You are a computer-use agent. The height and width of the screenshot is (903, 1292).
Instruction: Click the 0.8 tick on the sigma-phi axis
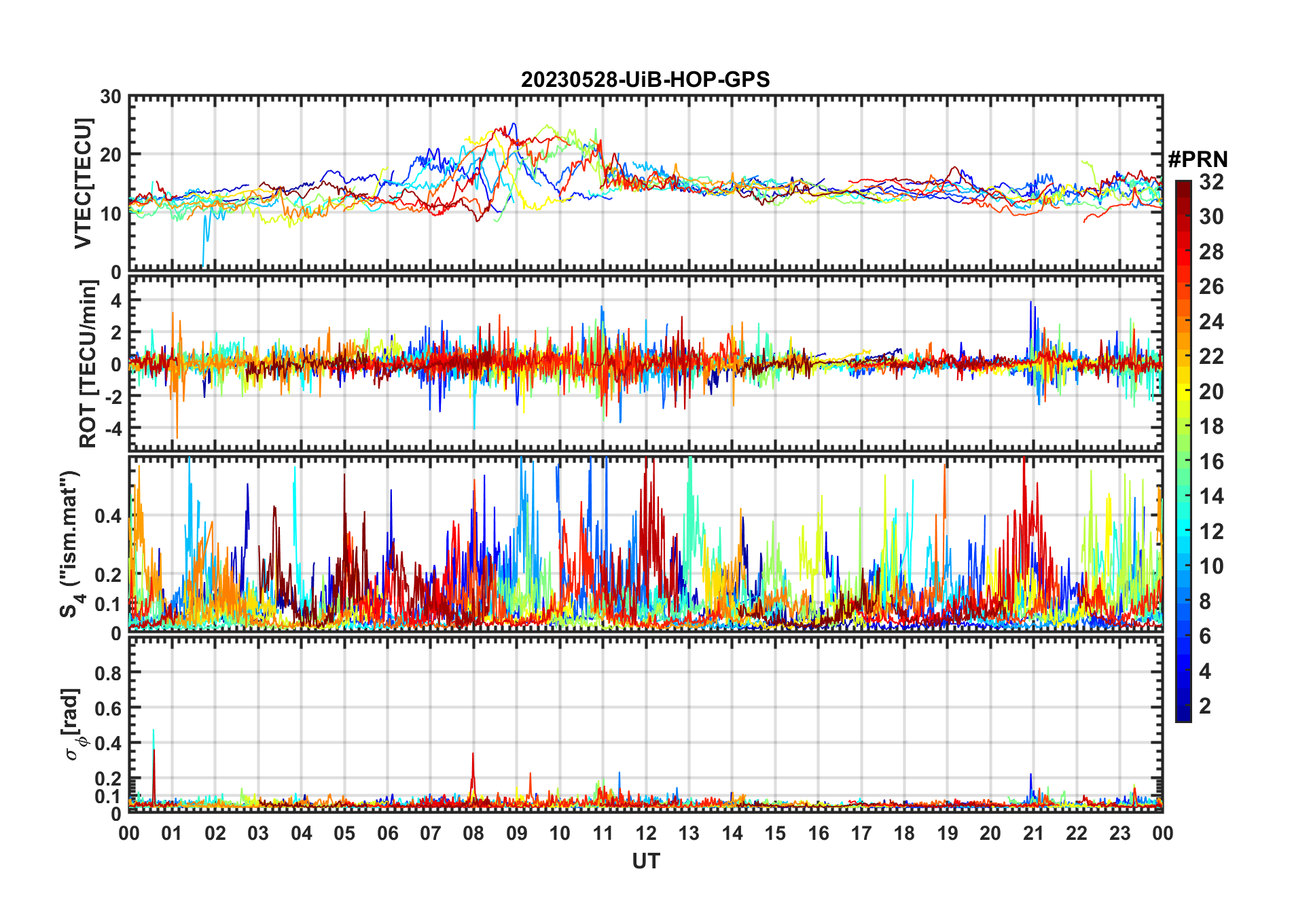coord(109,673)
